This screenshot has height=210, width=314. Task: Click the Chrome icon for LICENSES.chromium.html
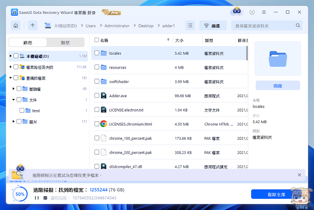coord(104,124)
